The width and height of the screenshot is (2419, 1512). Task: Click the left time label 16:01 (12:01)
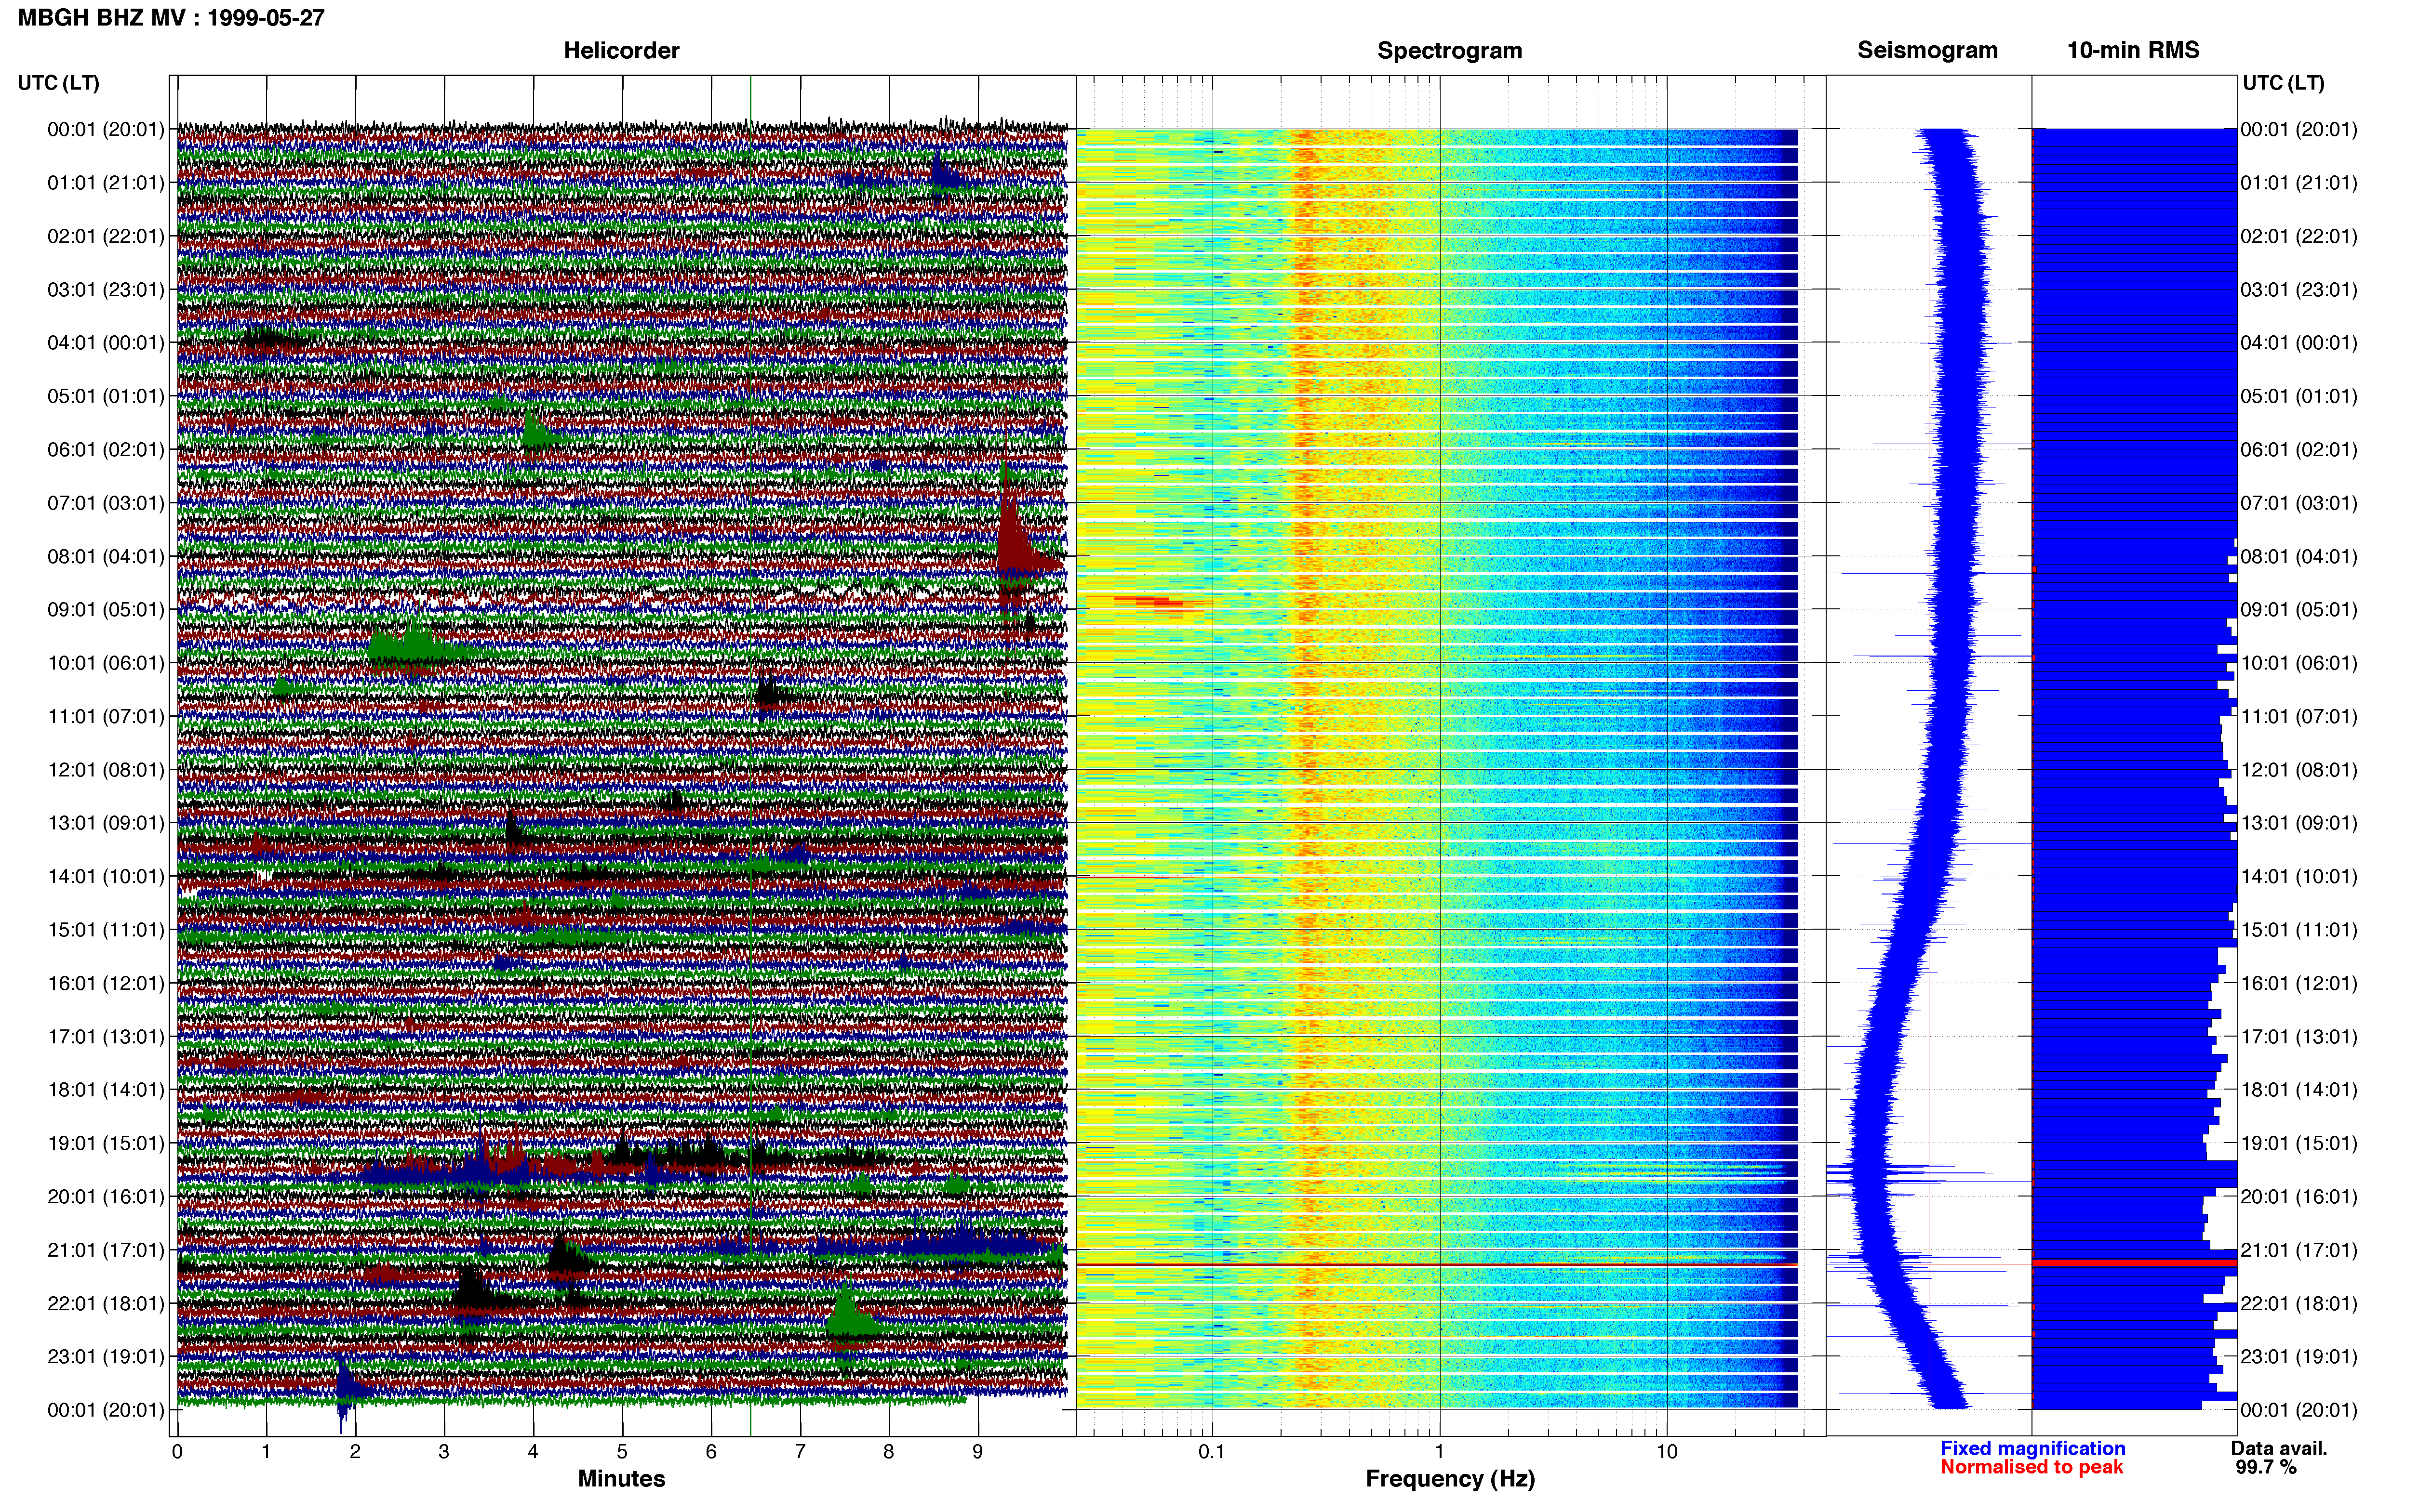[105, 983]
